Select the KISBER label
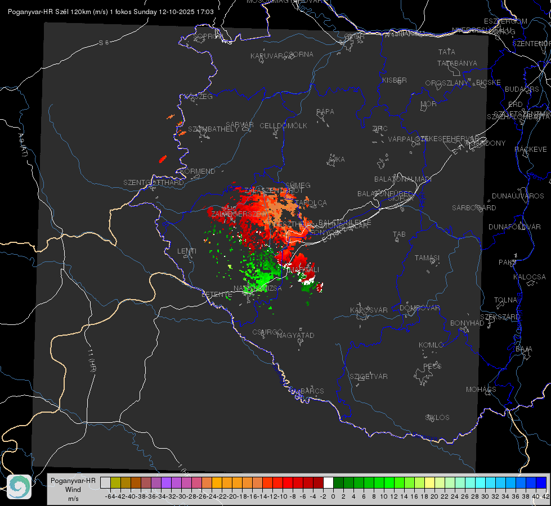 (x=395, y=80)
